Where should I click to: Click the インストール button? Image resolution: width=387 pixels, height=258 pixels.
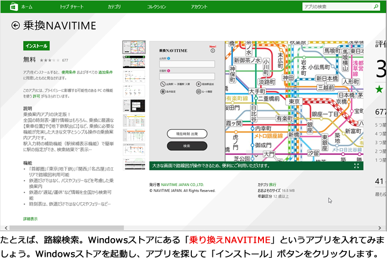click(37, 46)
